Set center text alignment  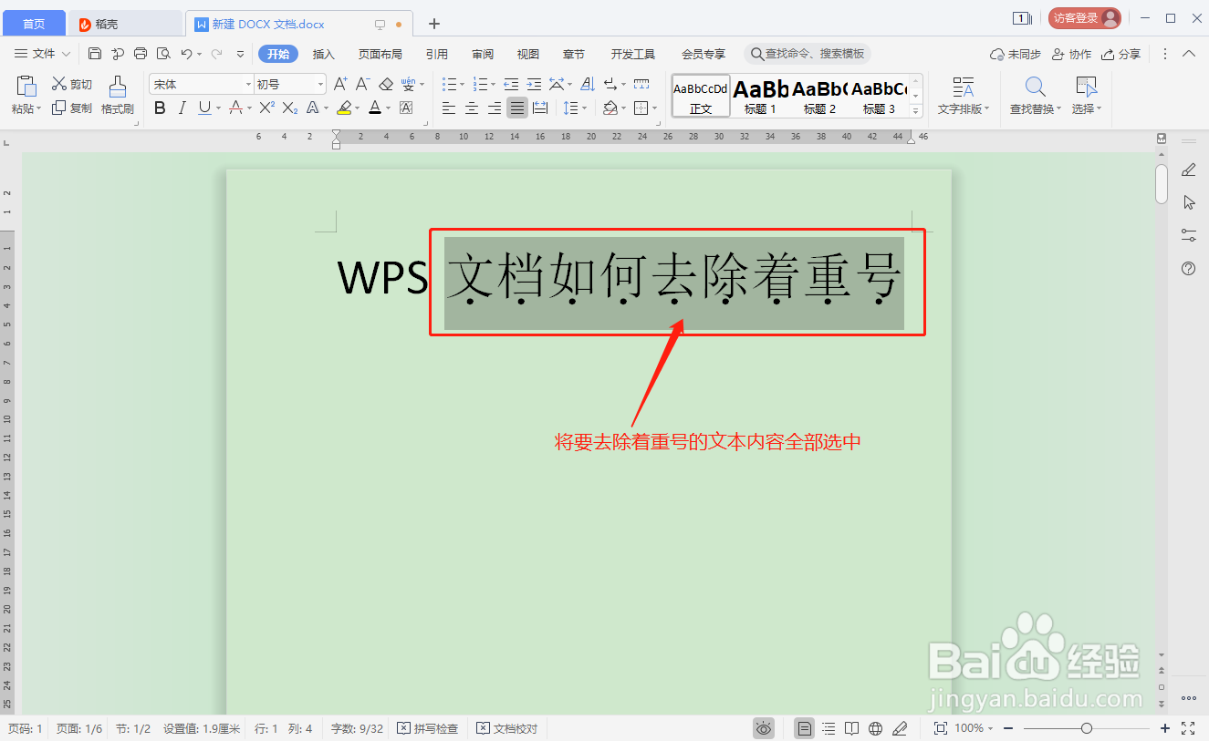click(472, 108)
